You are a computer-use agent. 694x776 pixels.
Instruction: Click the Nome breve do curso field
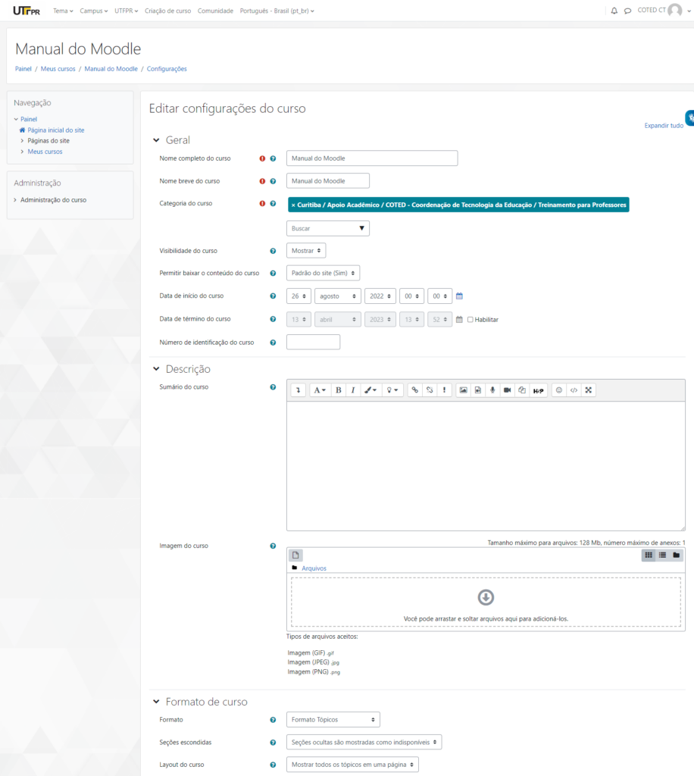coord(328,180)
